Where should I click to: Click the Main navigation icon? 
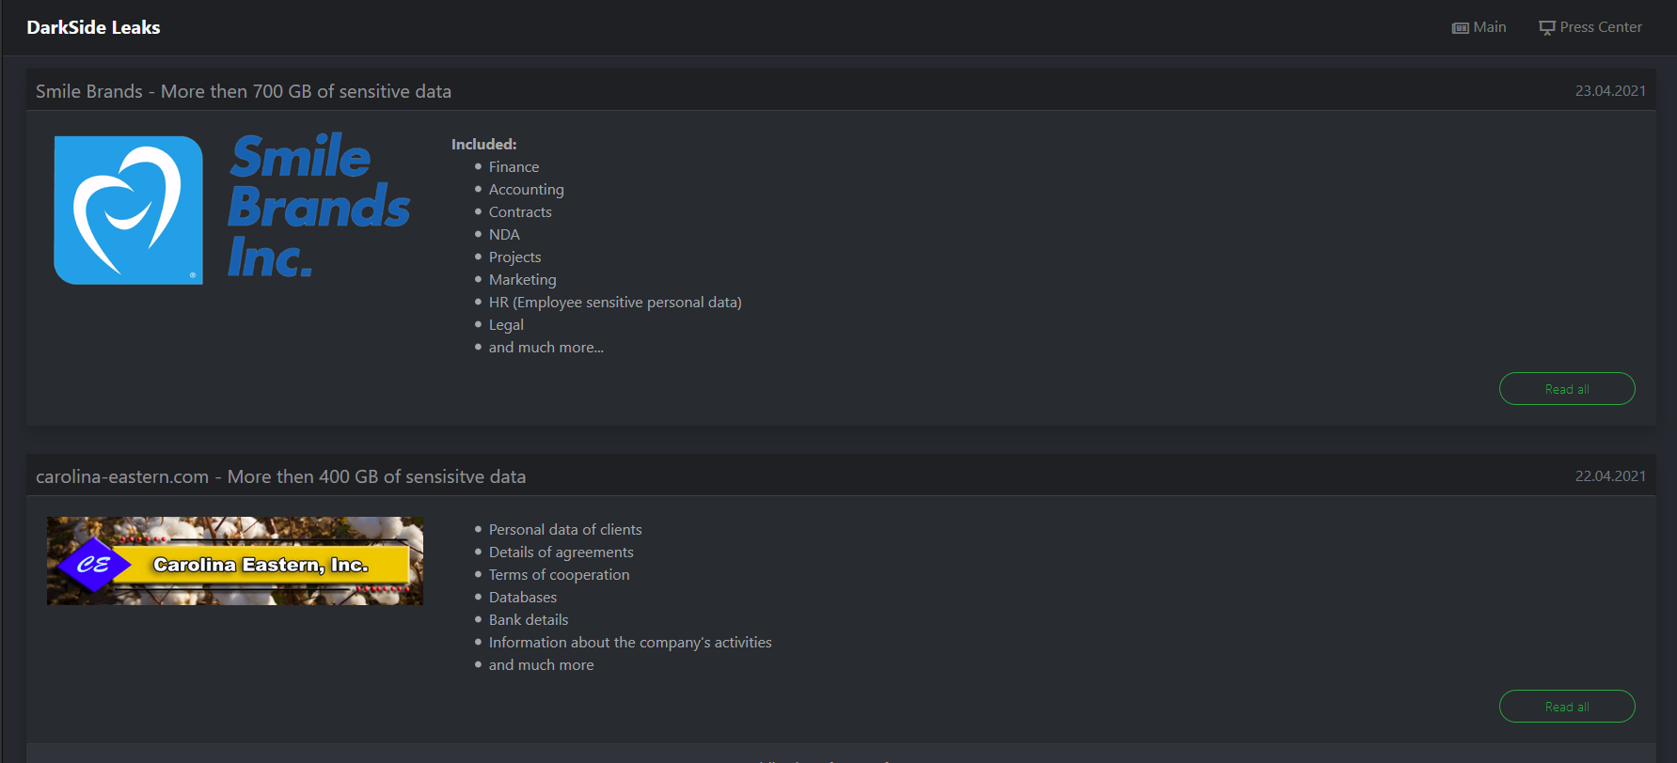point(1460,28)
